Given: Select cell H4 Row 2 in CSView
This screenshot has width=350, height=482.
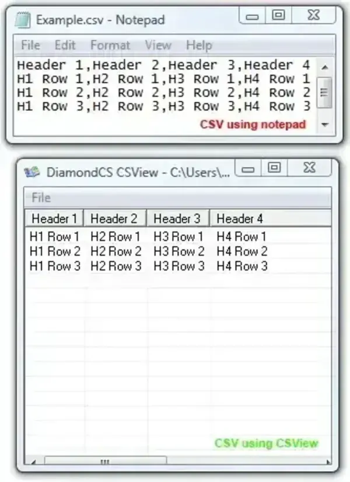Looking at the screenshot, I should [x=242, y=251].
